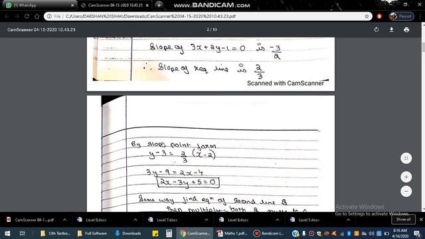The image size is (425, 239).
Task: Download the PDF file
Action: click(x=391, y=29)
